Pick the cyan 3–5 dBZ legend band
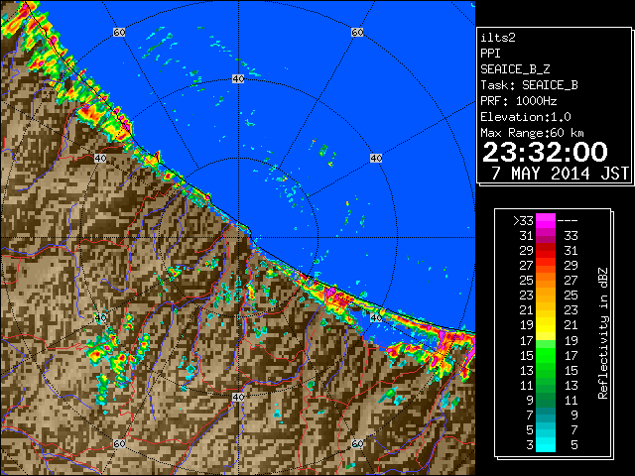This screenshot has height=476, width=635. click(546, 445)
